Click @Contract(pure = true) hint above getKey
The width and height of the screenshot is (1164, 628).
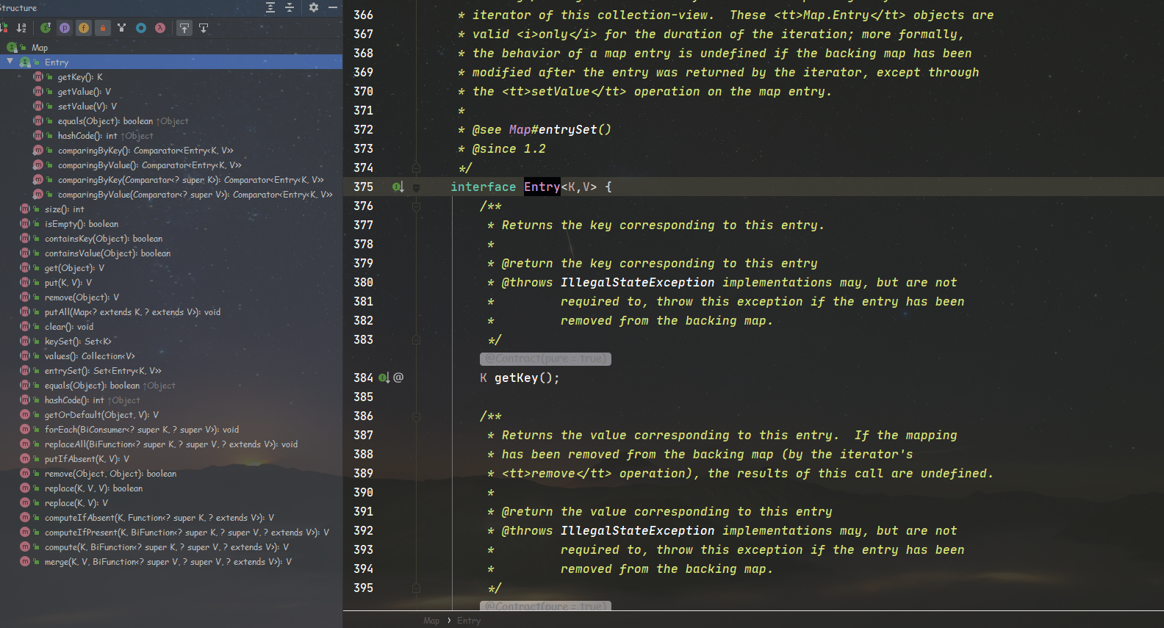[x=545, y=358]
